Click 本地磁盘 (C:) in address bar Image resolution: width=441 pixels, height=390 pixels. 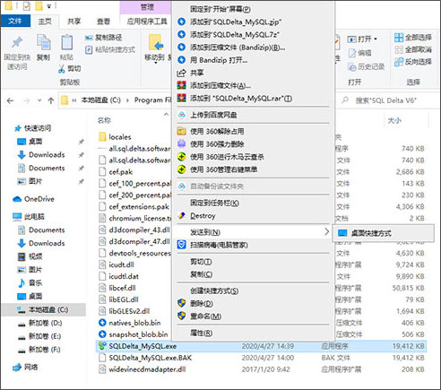pos(101,100)
